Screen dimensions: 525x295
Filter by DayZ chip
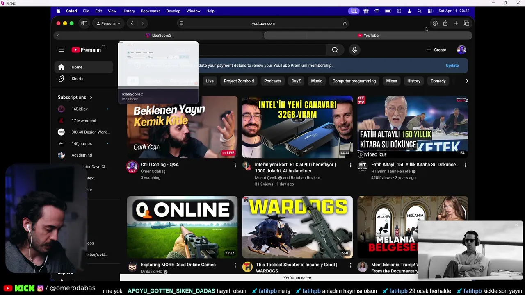tap(296, 81)
